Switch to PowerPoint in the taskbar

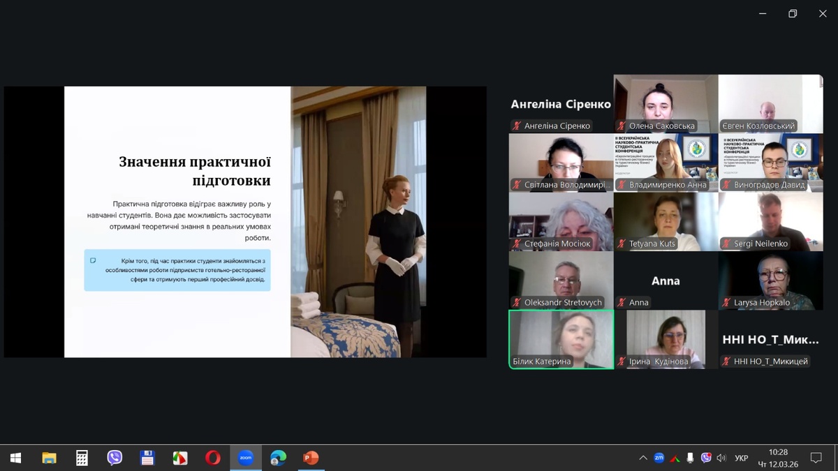[x=311, y=458]
